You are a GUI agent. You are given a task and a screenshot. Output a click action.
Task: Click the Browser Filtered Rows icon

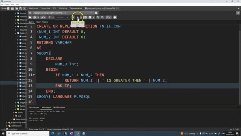17,8
